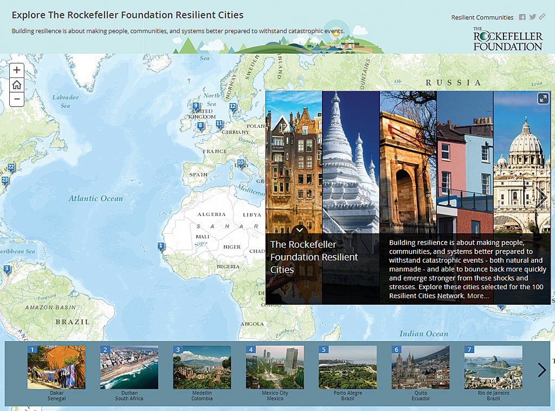
Task: Select map marker 22 on North America coast
Action: [11, 167]
